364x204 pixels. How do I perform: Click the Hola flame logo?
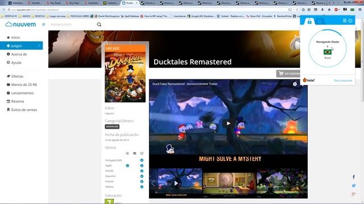309,80
